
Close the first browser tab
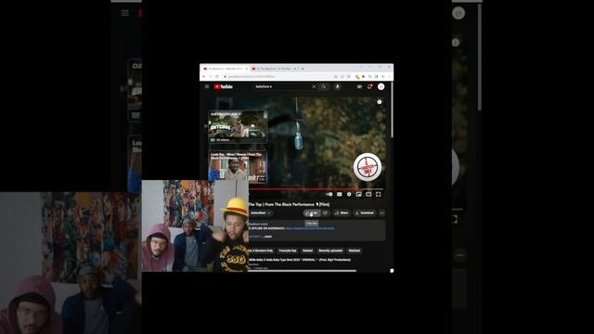point(247,69)
